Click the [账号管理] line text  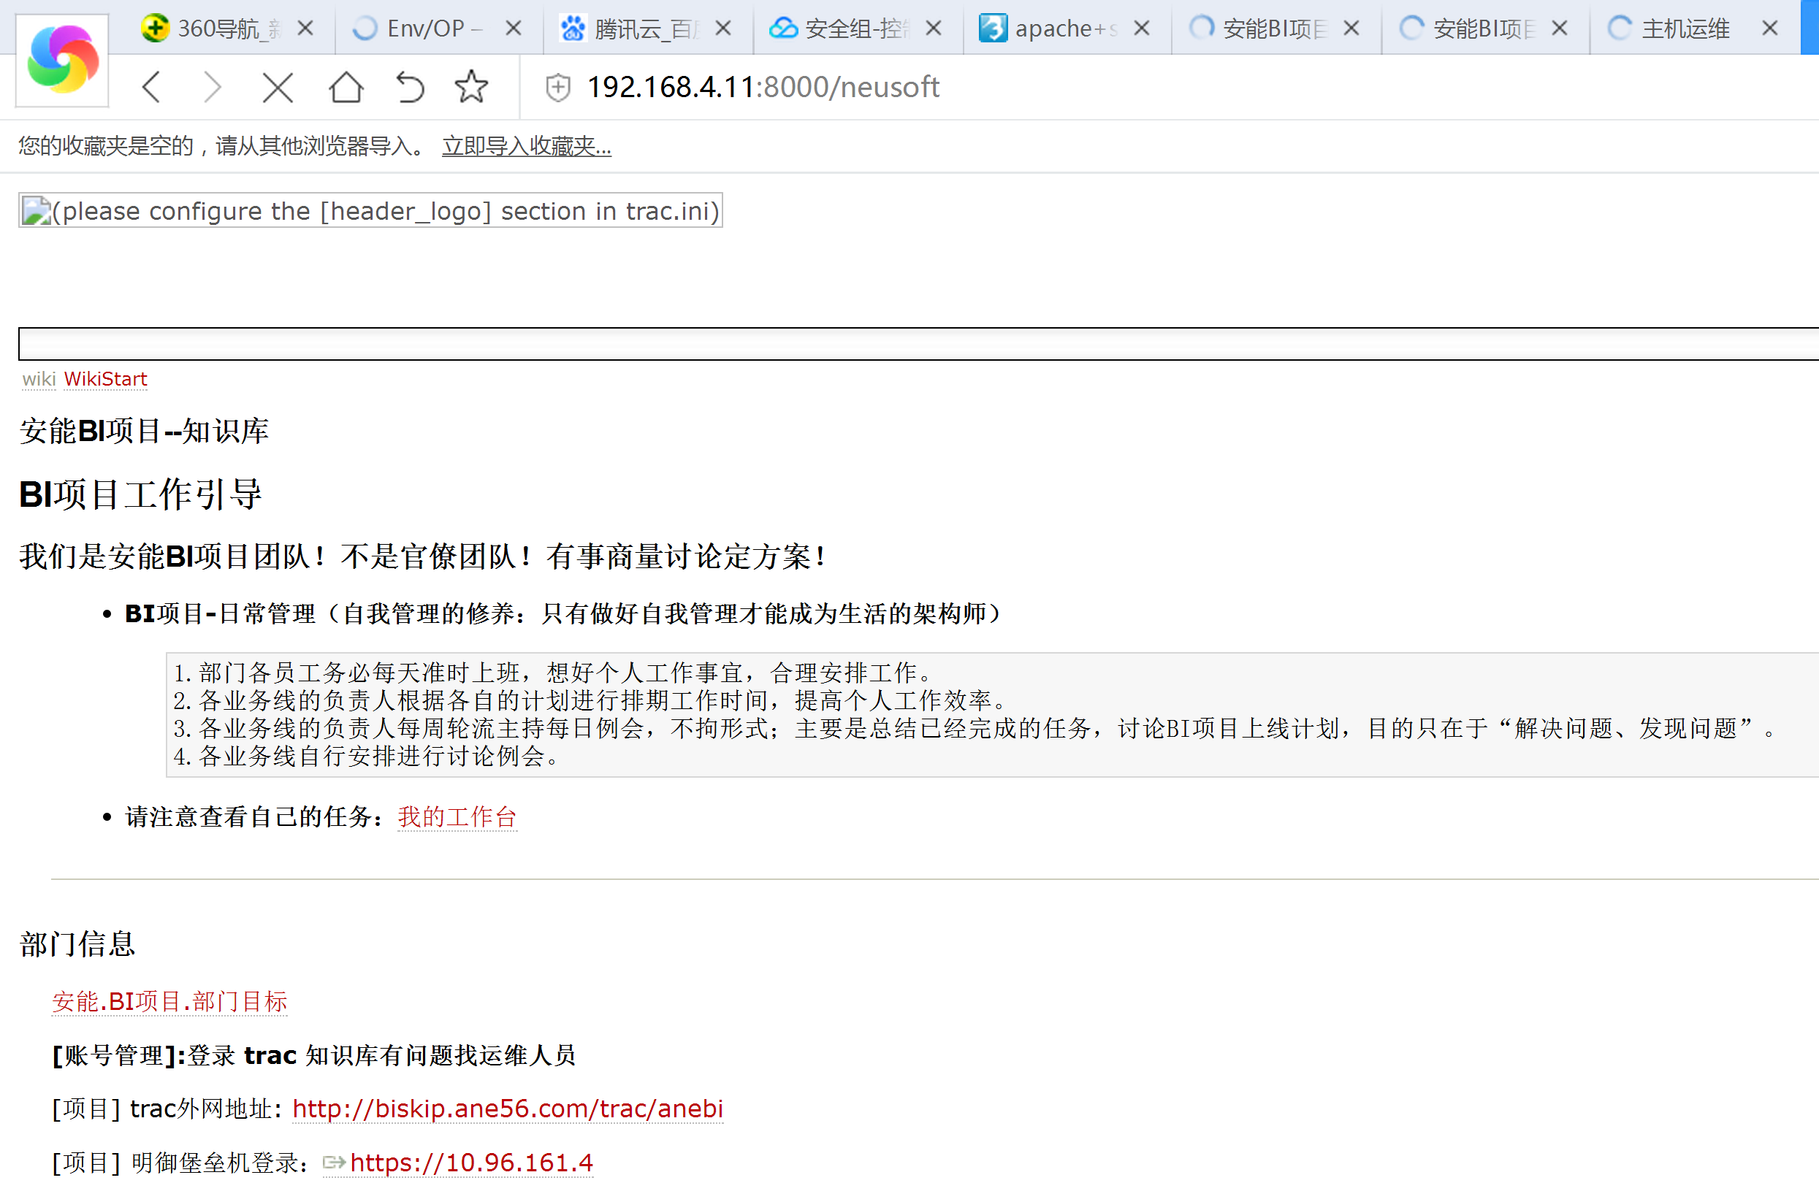(313, 1055)
